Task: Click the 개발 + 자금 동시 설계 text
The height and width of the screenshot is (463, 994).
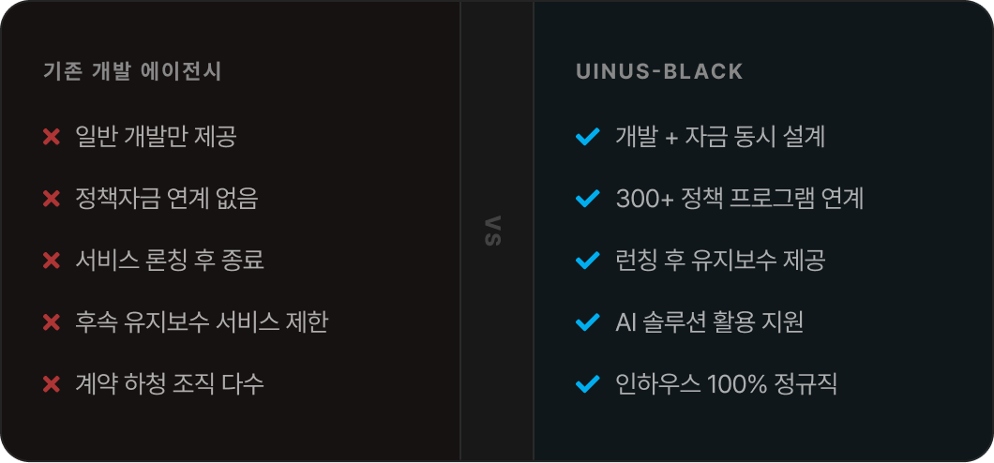Action: tap(720, 137)
